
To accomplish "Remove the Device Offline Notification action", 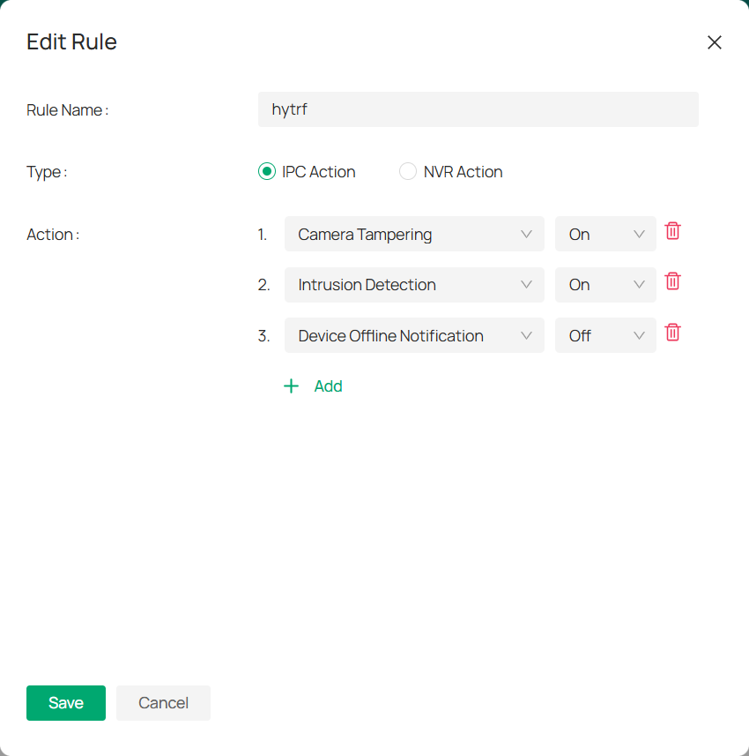I will click(672, 333).
